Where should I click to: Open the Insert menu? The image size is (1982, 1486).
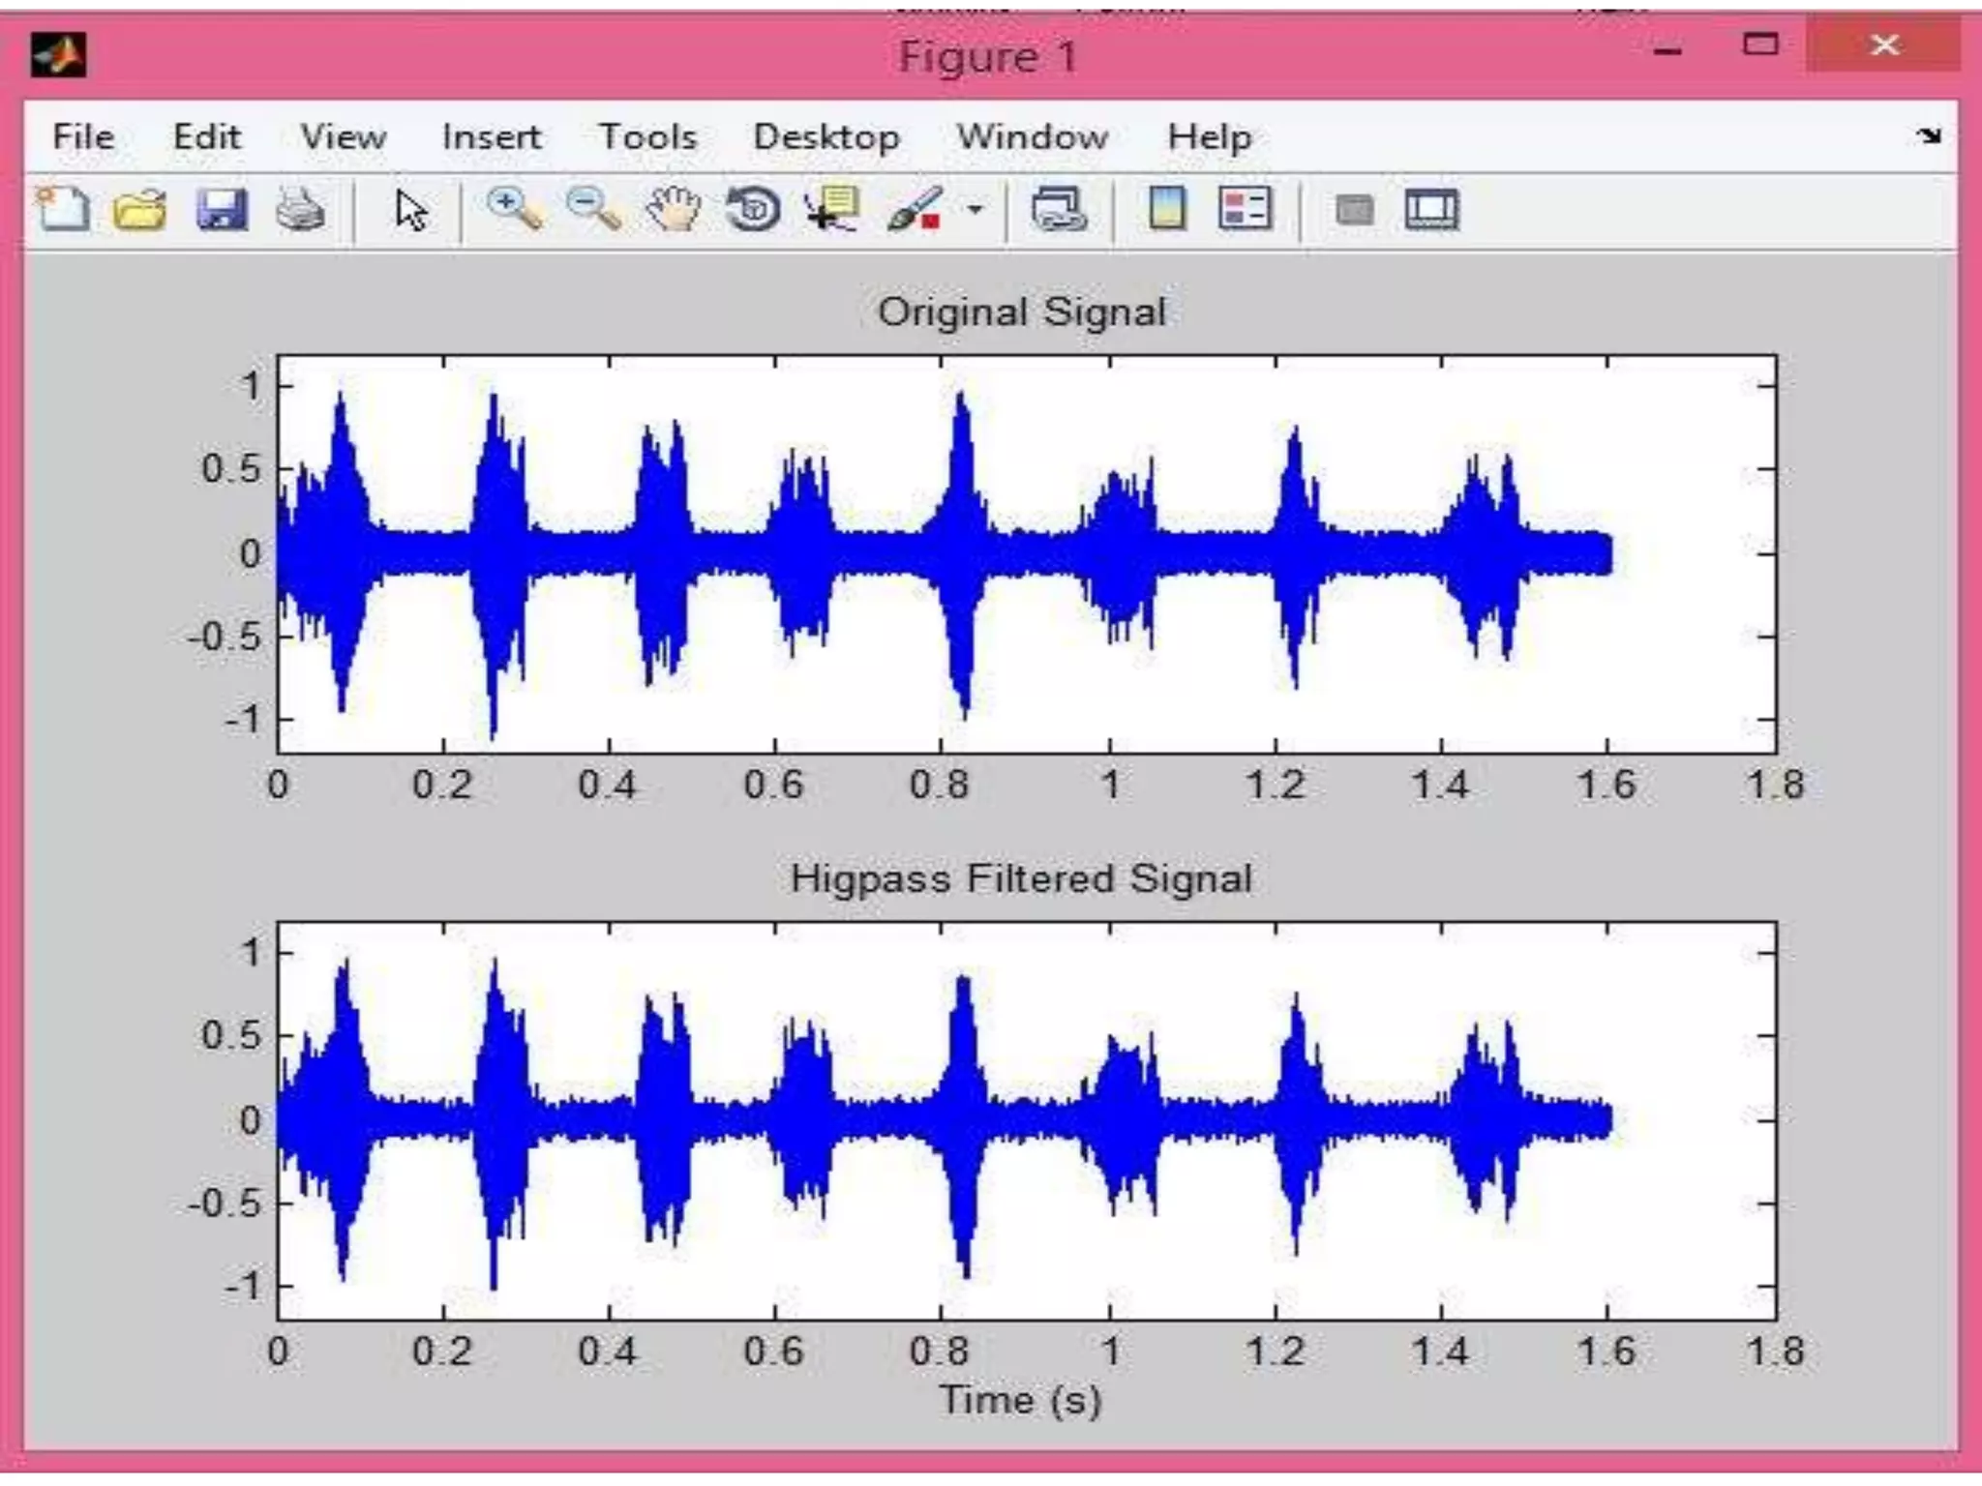pyautogui.click(x=491, y=136)
